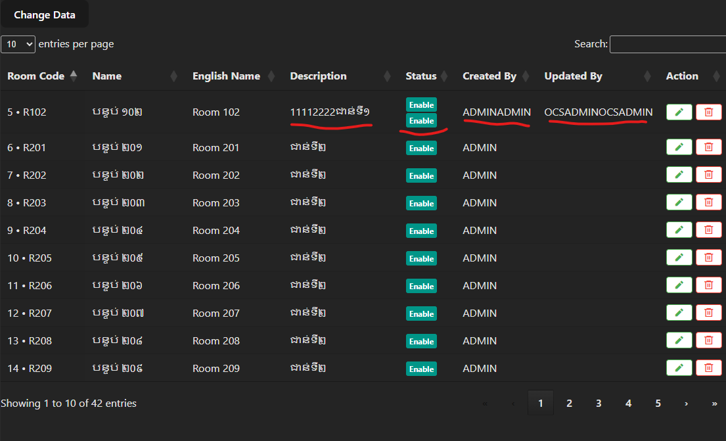This screenshot has height=441, width=726.
Task: Delete Room 201 using its trash icon
Action: [708, 147]
